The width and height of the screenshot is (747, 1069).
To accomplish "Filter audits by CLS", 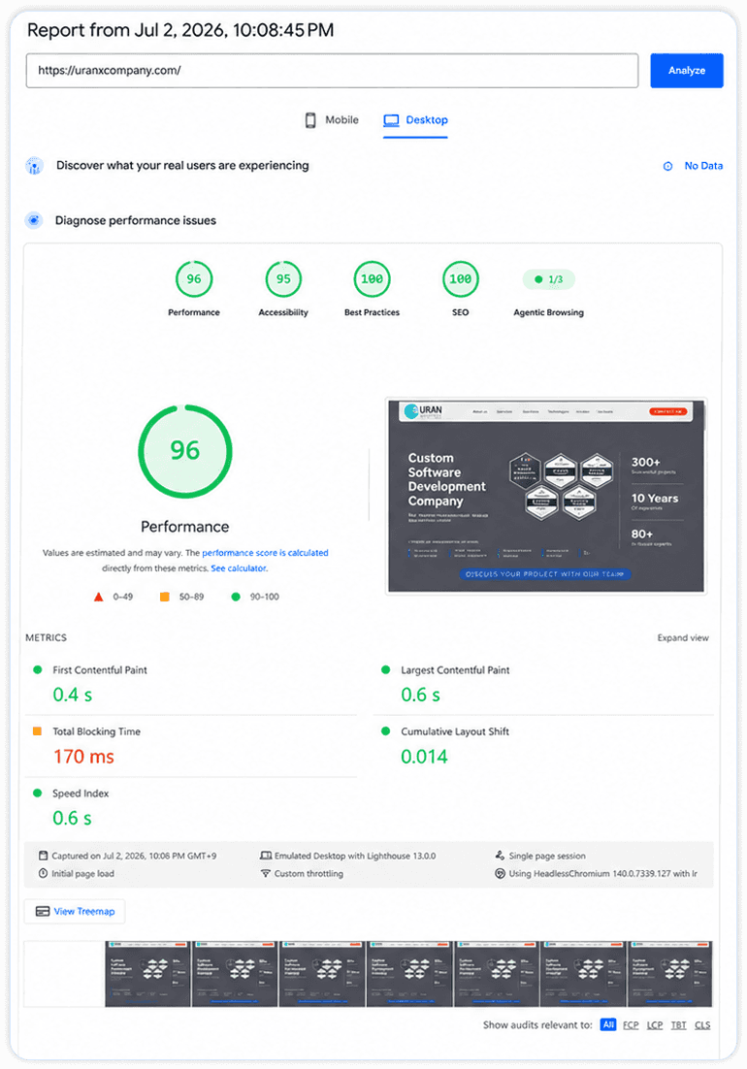I will [702, 1024].
